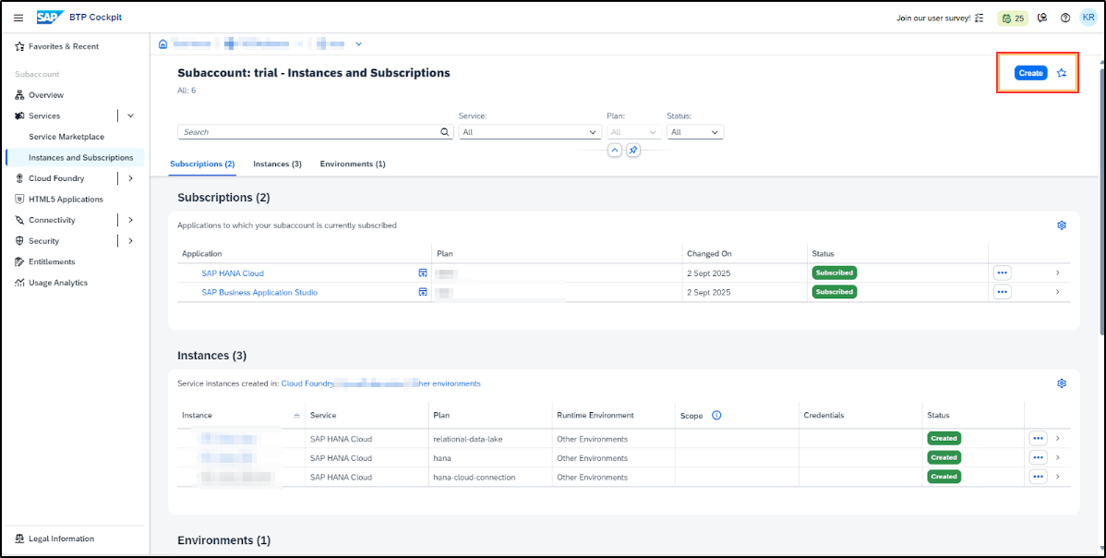Open Subscriptions table settings gear
Screen dimensions: 1106x558
point(1062,225)
